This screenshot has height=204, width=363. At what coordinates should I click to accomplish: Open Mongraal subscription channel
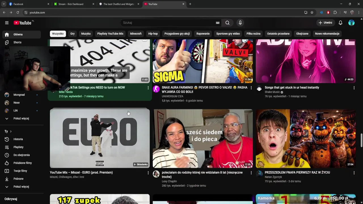point(22,95)
